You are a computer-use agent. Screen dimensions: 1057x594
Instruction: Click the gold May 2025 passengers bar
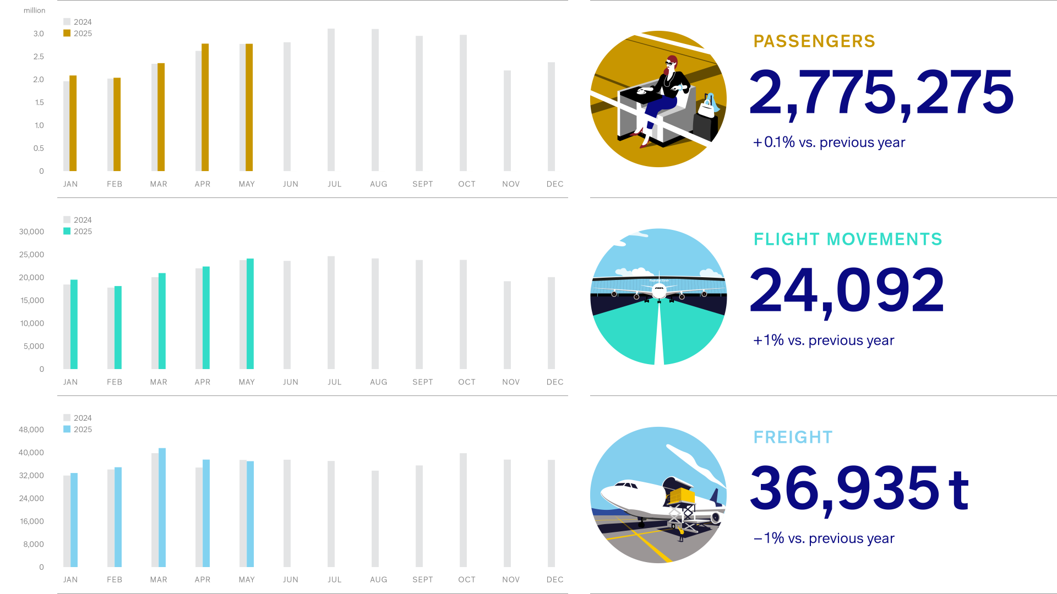pyautogui.click(x=249, y=107)
